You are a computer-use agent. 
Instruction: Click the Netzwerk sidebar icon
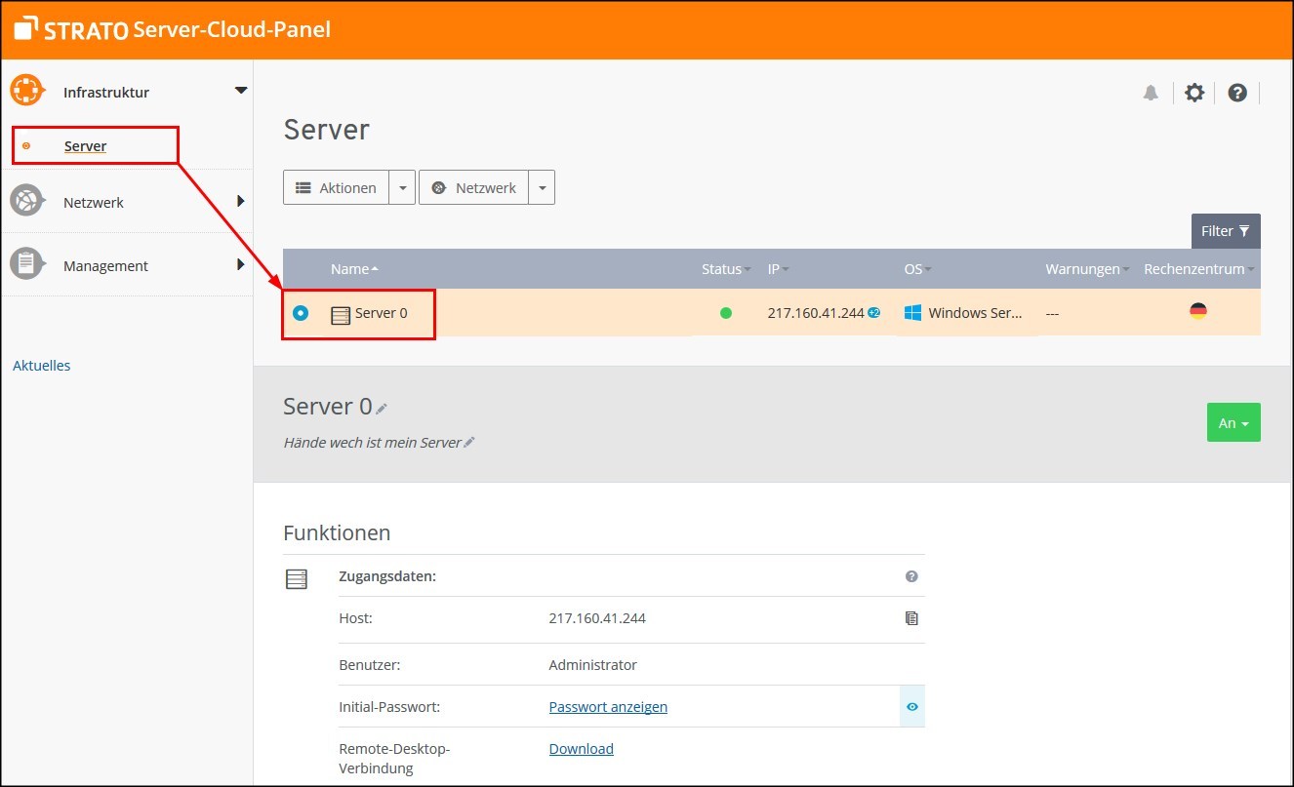point(27,201)
